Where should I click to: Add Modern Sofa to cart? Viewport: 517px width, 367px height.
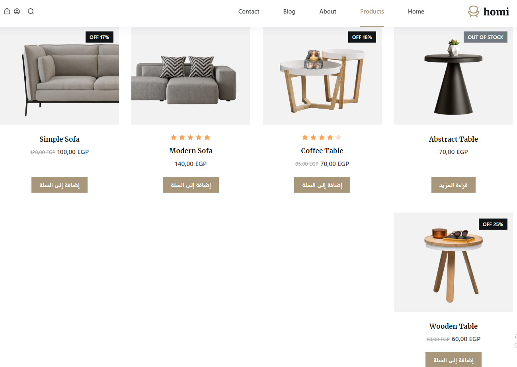[191, 185]
